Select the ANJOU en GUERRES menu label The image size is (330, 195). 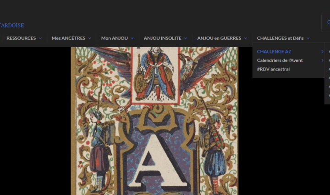pos(219,38)
